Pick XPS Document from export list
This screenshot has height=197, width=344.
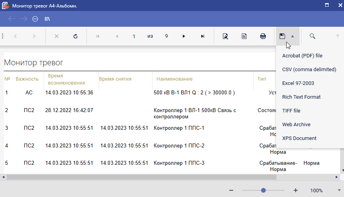pyautogui.click(x=299, y=138)
